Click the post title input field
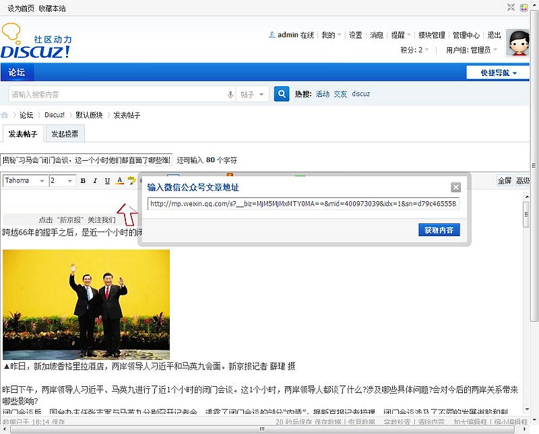 point(86,160)
